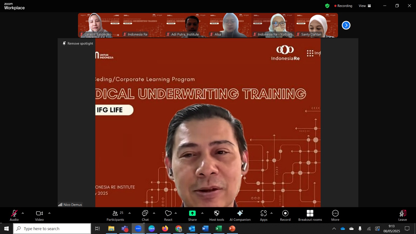Click the microphone tray icon
The height and width of the screenshot is (234, 416).
(x=360, y=229)
